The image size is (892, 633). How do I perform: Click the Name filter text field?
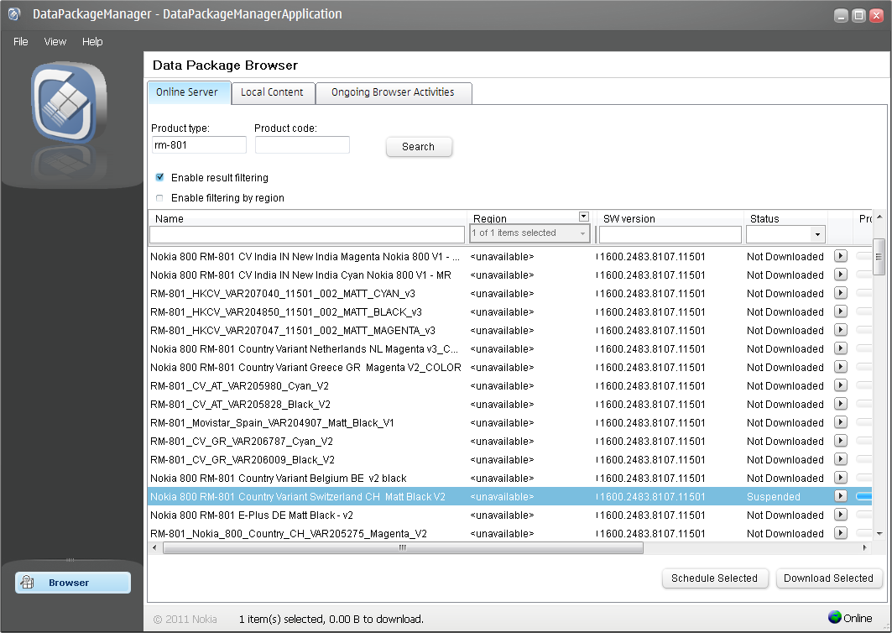[x=307, y=234]
